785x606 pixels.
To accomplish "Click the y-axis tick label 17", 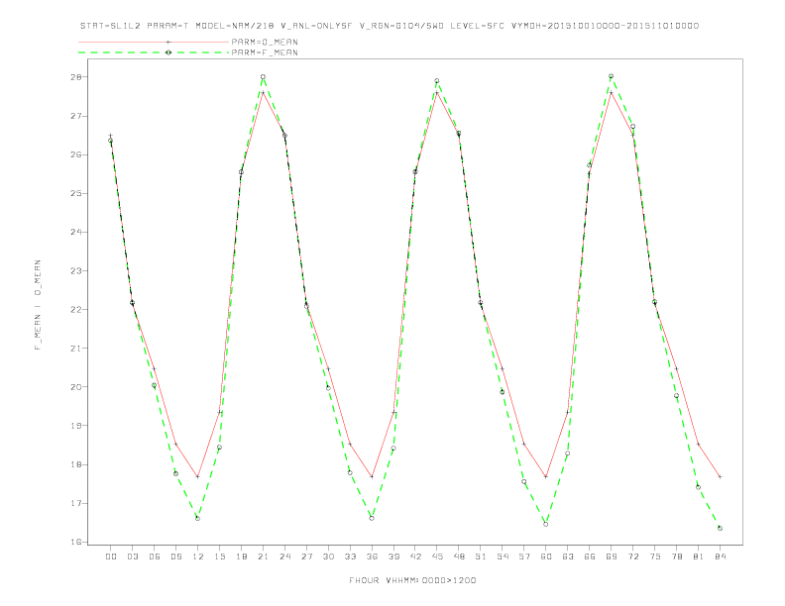I will click(x=76, y=503).
